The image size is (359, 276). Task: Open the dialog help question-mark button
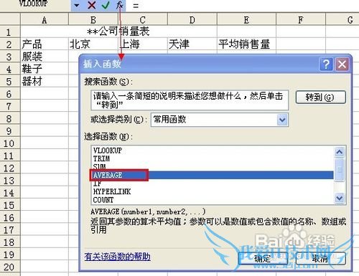click(x=326, y=64)
